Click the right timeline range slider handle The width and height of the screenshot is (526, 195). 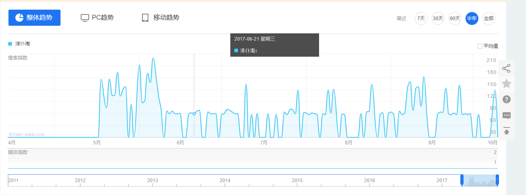click(497, 180)
